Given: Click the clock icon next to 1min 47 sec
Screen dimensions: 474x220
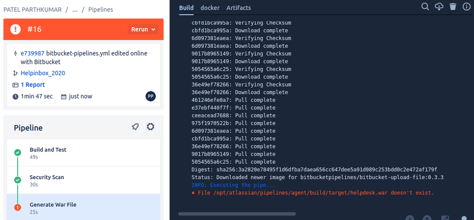Looking at the screenshot, I should [x=15, y=97].
